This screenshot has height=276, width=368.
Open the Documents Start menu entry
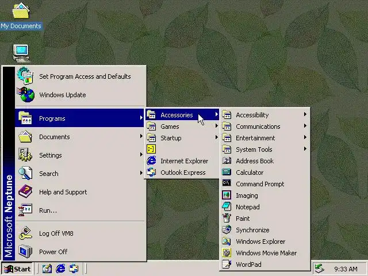pos(80,137)
